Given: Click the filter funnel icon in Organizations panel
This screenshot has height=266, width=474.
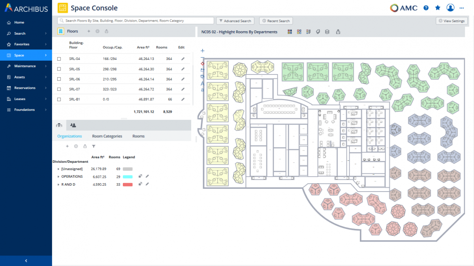Looking at the screenshot, I should coord(94,146).
